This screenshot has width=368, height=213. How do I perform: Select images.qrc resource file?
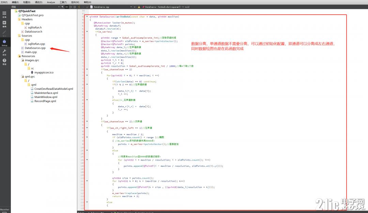[x=32, y=60]
